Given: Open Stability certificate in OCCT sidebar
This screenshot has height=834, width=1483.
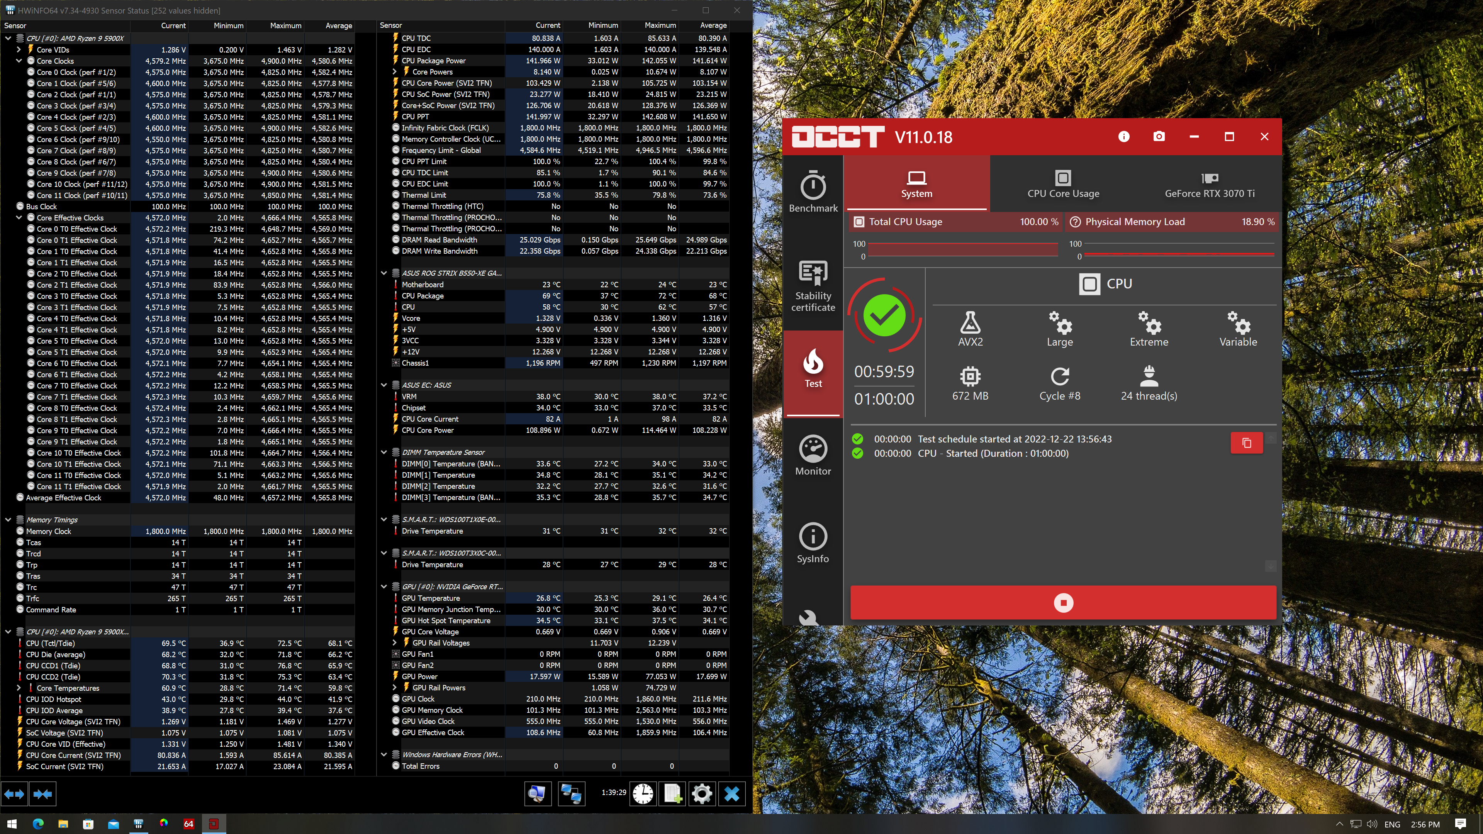Looking at the screenshot, I should (x=813, y=286).
